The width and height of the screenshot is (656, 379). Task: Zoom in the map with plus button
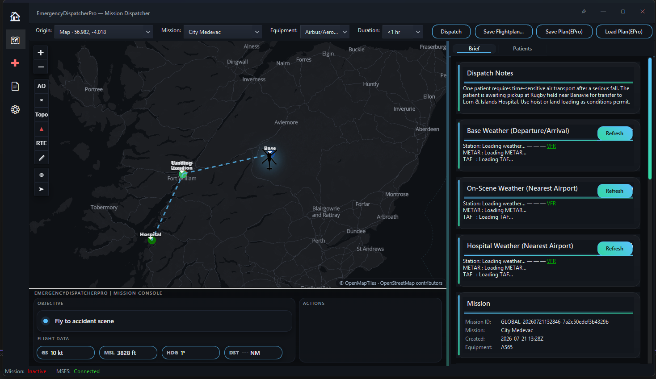pos(41,53)
